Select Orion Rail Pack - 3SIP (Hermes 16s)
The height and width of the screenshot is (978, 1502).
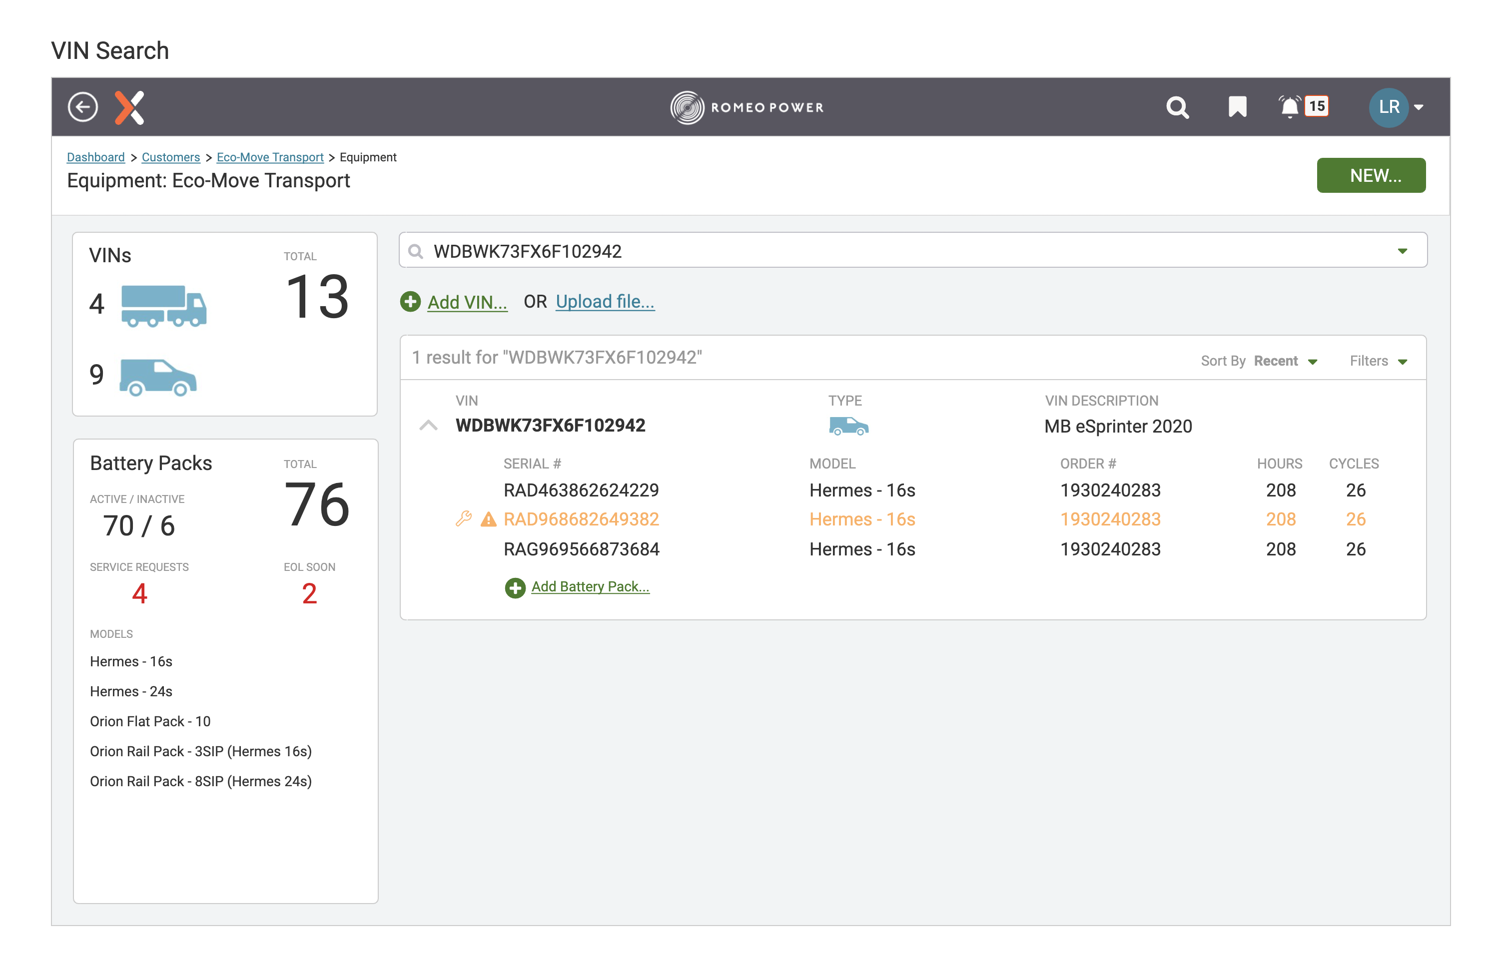coord(201,751)
